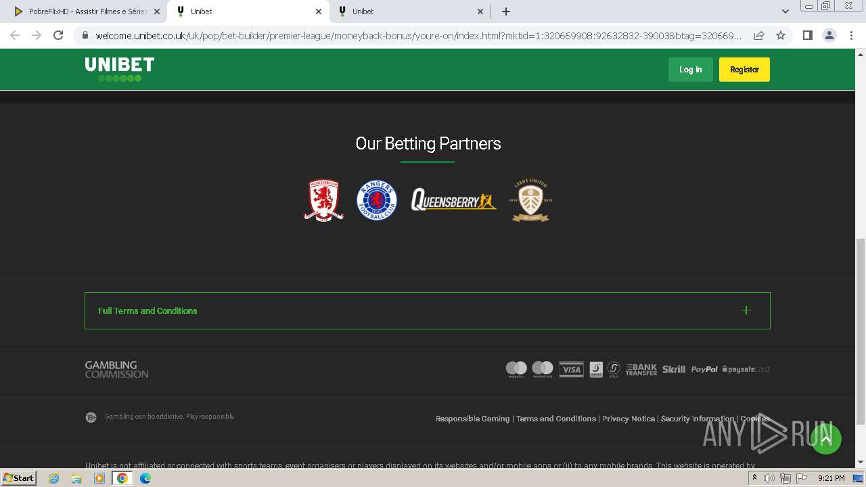This screenshot has height=487, width=866.
Task: Click the paysafecard payment icon
Action: pos(746,369)
